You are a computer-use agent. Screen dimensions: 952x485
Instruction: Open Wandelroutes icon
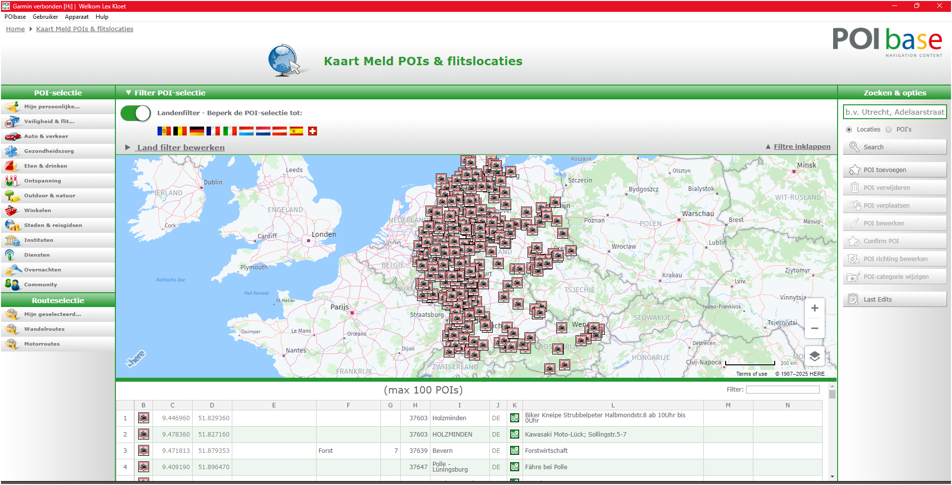point(12,329)
